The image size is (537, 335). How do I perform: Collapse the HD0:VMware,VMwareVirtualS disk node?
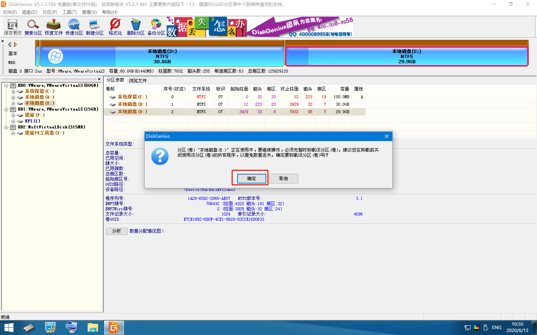6,85
